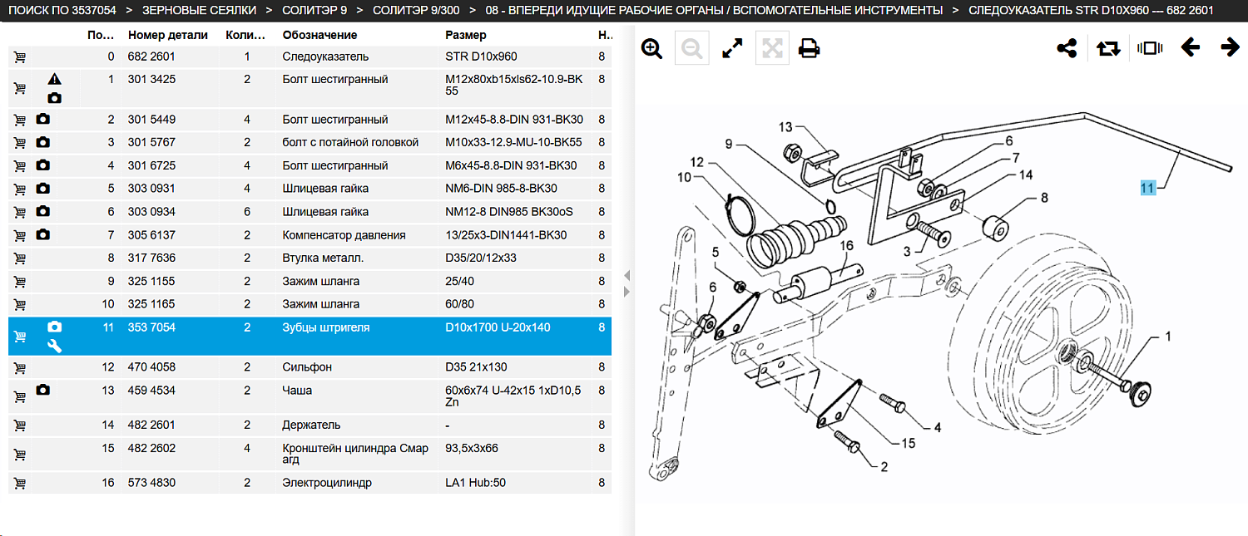This screenshot has height=536, width=1248.
Task: Zoom in on the parts diagram
Action: click(x=652, y=49)
